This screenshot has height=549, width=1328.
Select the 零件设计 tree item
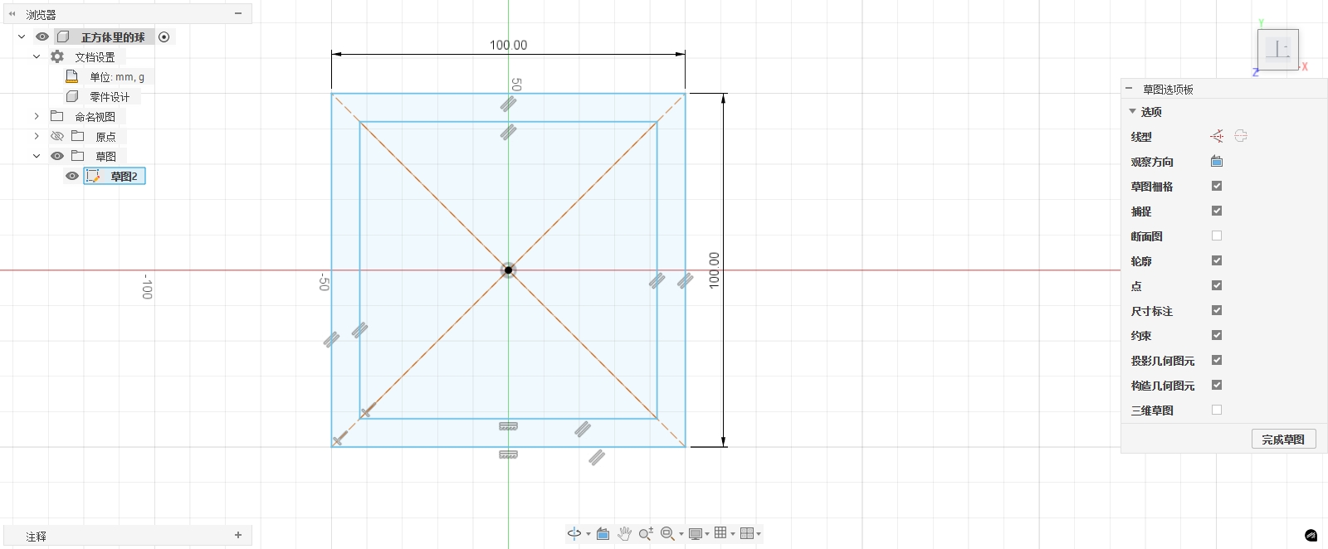pos(110,97)
